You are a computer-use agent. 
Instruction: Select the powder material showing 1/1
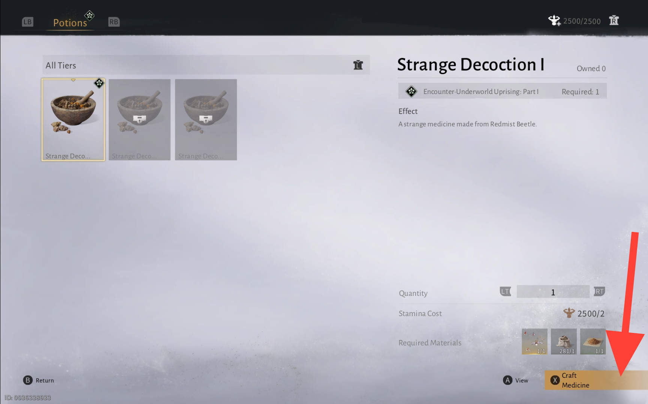(x=593, y=341)
